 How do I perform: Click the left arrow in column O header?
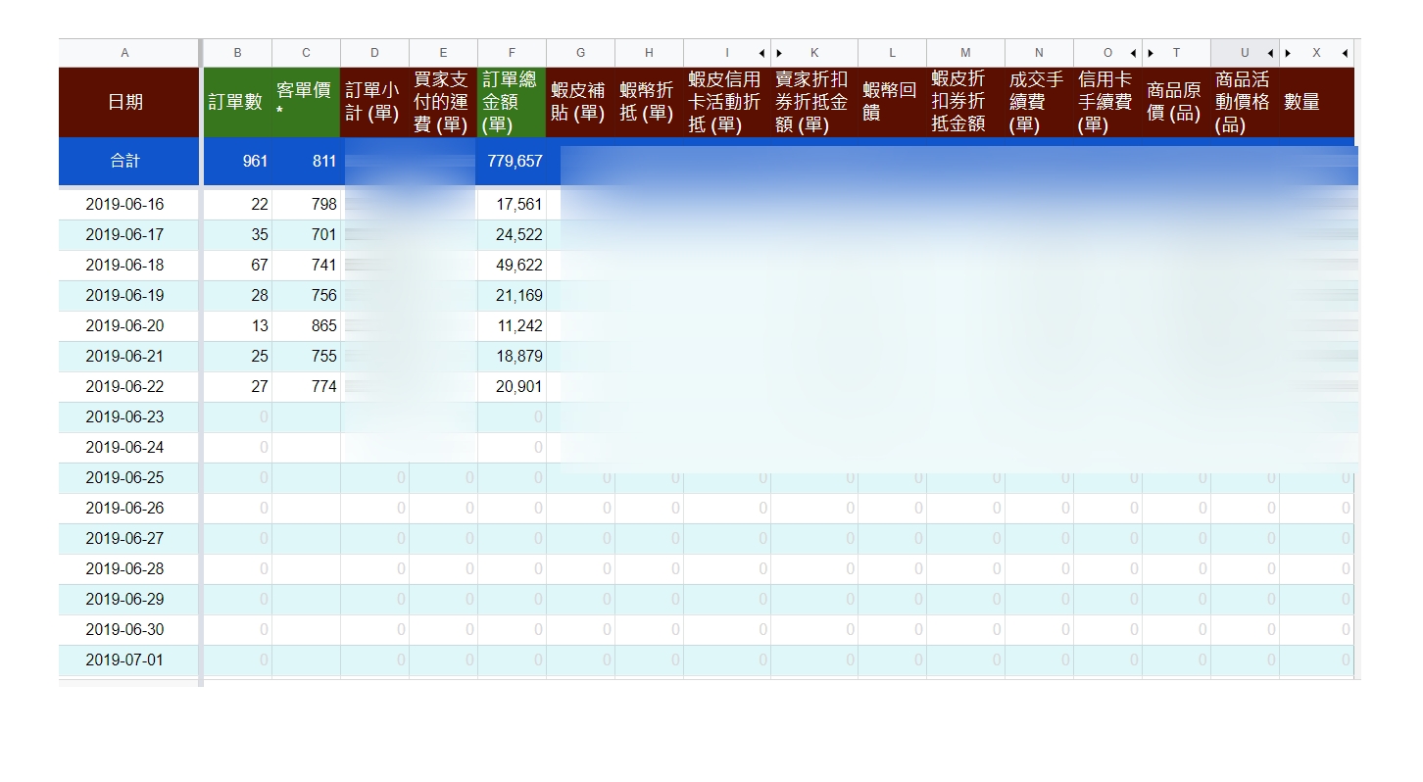tap(1133, 53)
